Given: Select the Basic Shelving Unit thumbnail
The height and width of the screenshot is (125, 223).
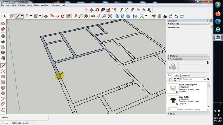Looking at the screenshot, I should point(173,89).
